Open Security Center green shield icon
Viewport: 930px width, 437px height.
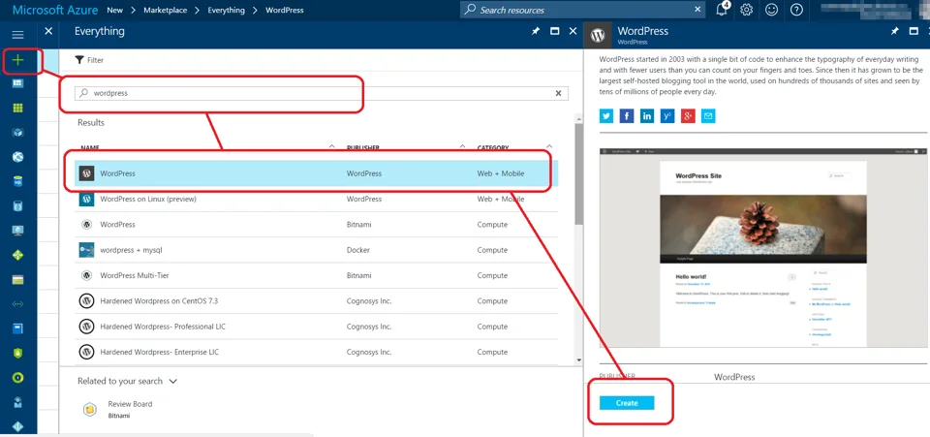coord(17,353)
